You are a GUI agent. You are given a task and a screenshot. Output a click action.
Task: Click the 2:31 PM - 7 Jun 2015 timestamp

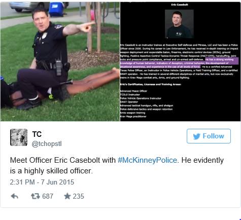pyautogui.click(x=42, y=182)
